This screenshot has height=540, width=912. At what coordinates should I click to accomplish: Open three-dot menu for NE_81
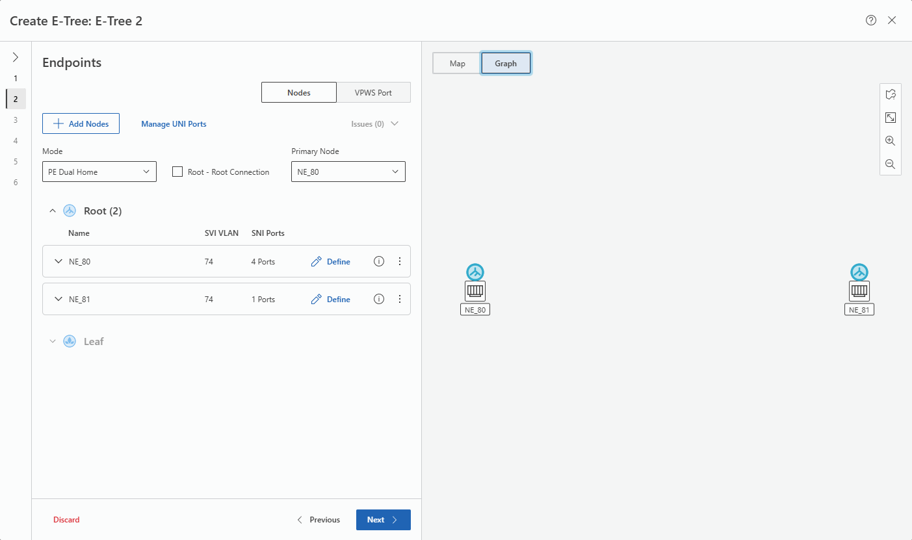pos(400,299)
